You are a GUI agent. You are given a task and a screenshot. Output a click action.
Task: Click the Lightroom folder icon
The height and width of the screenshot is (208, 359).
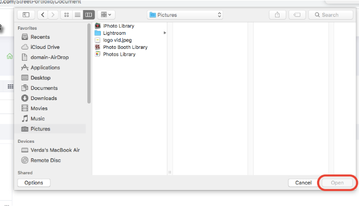pyautogui.click(x=97, y=33)
